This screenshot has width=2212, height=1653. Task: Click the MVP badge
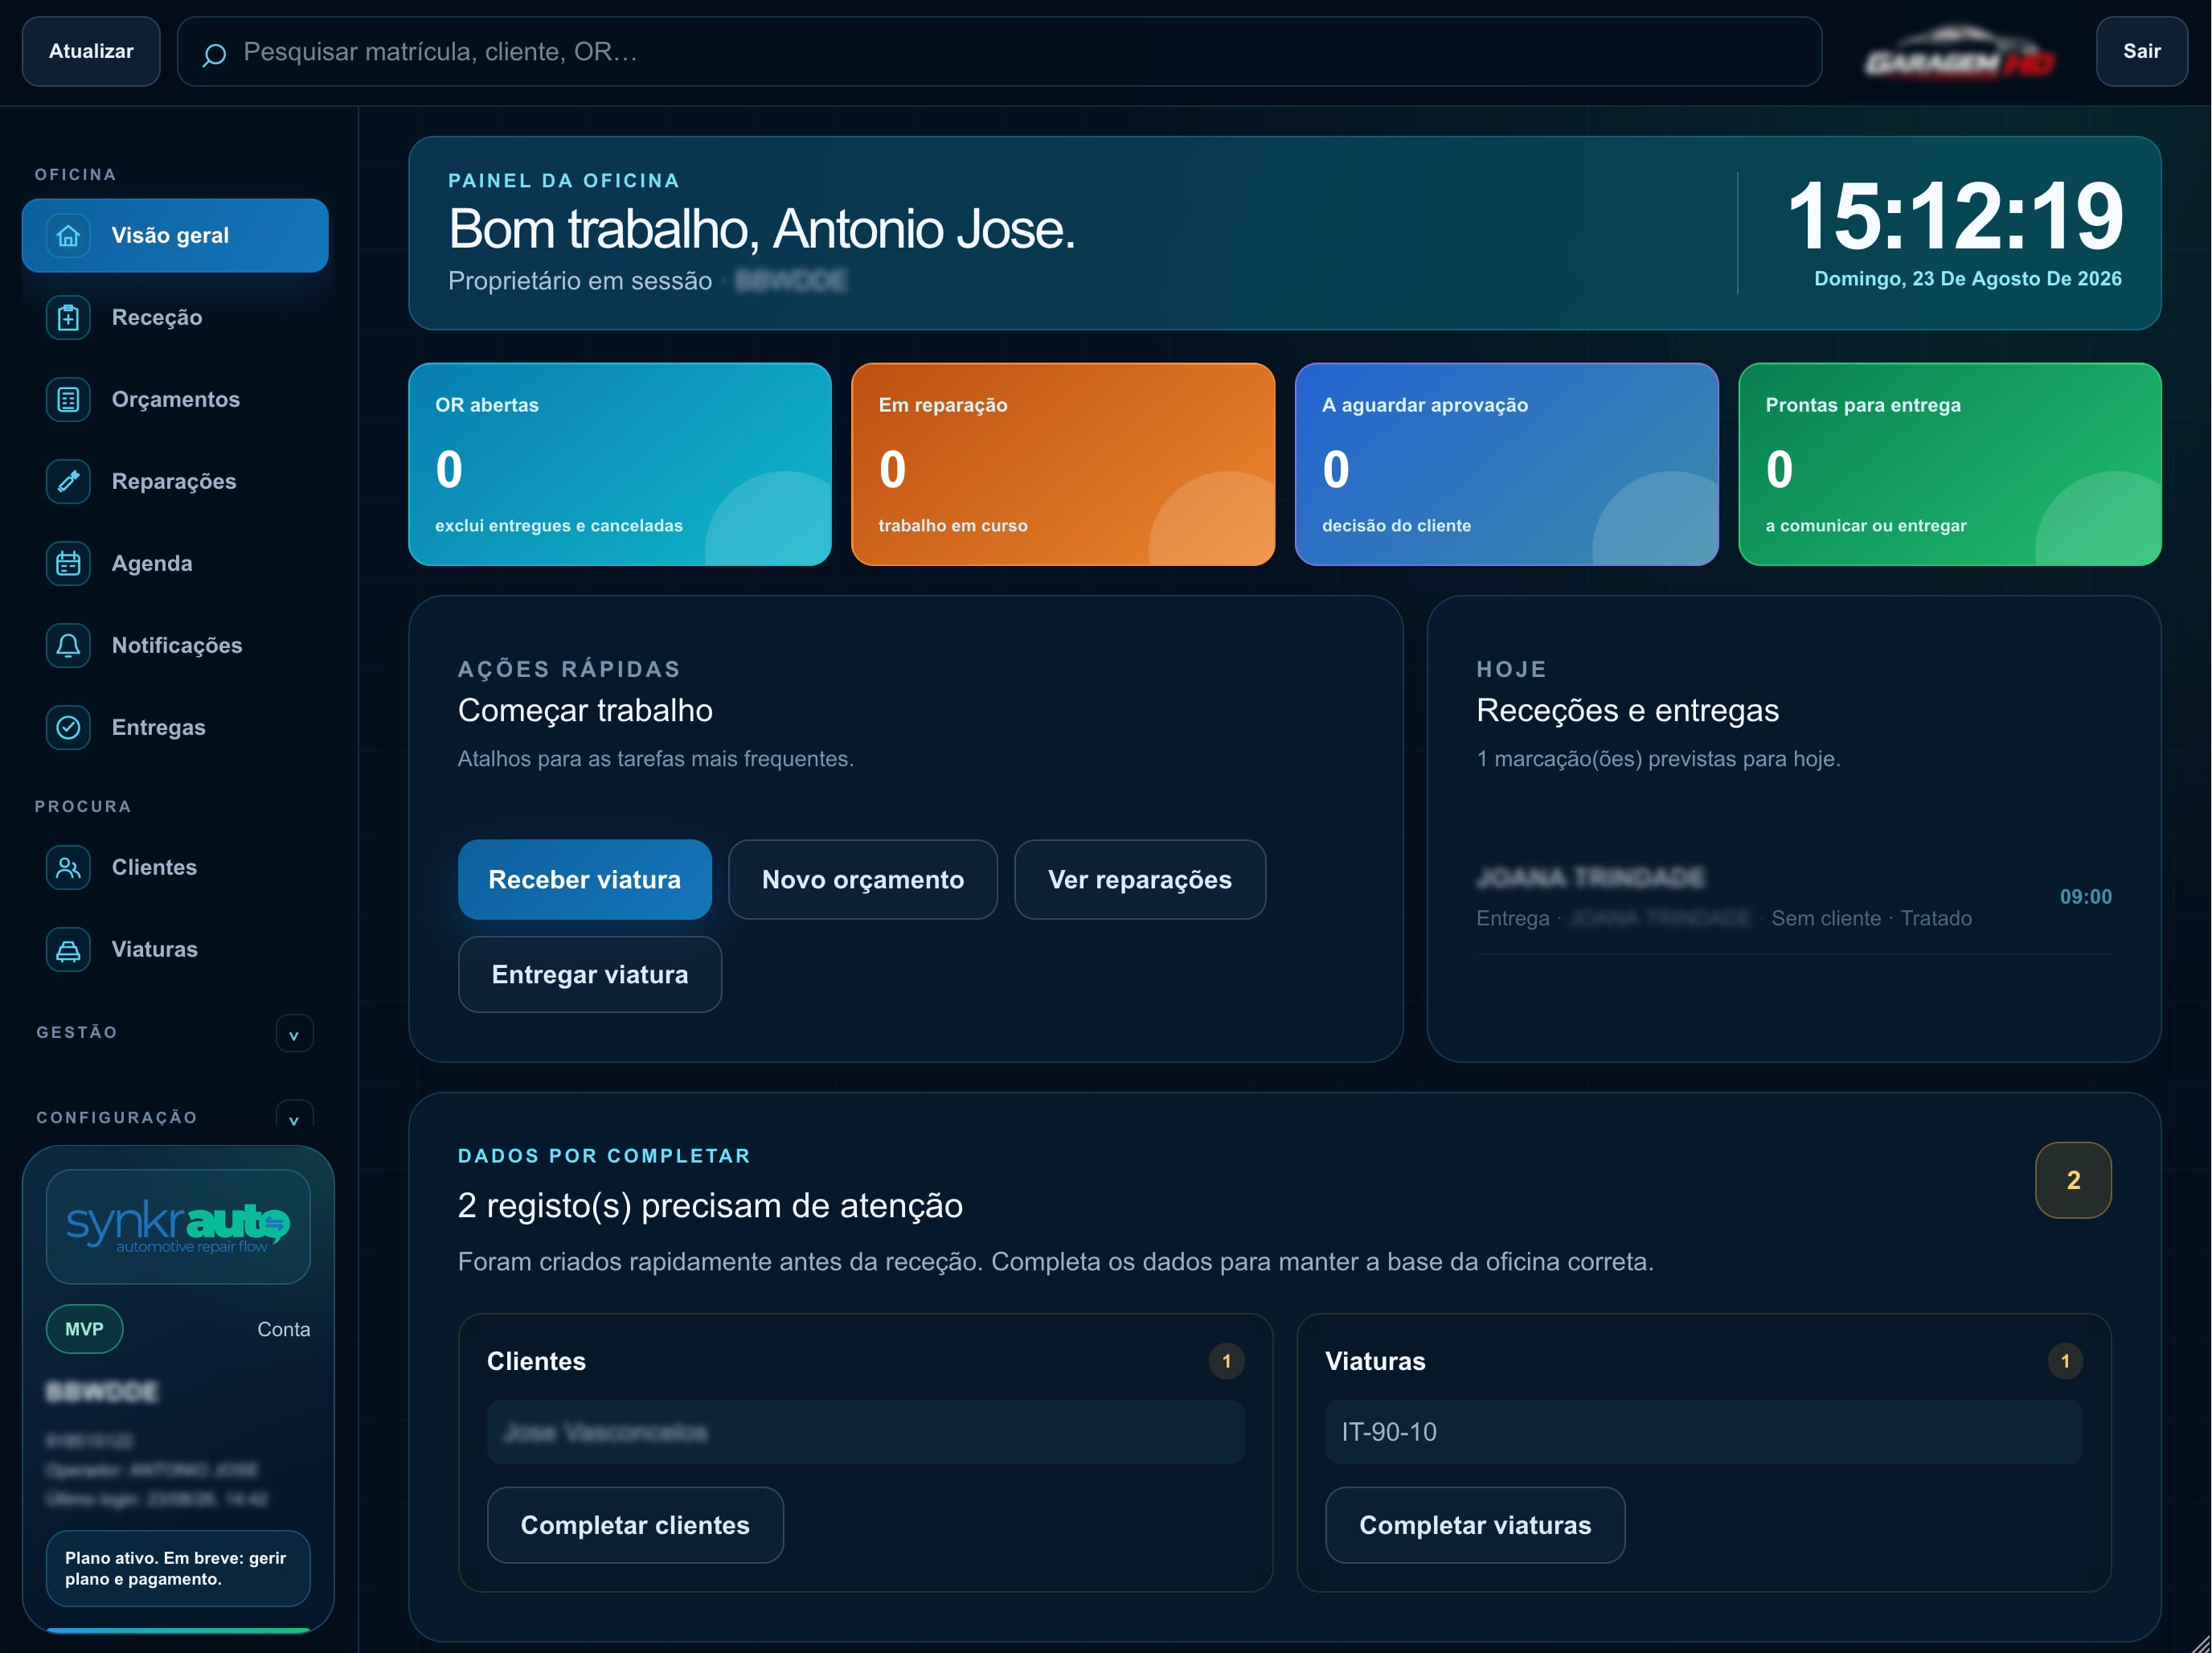click(84, 1329)
